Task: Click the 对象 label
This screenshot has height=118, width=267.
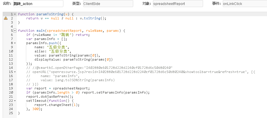Action: point(147,4)
